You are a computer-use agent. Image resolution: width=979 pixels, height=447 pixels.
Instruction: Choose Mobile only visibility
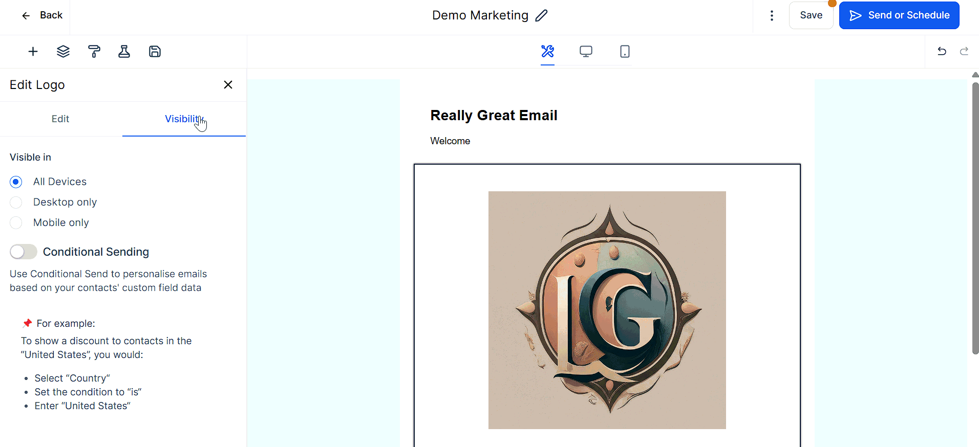[x=16, y=223]
